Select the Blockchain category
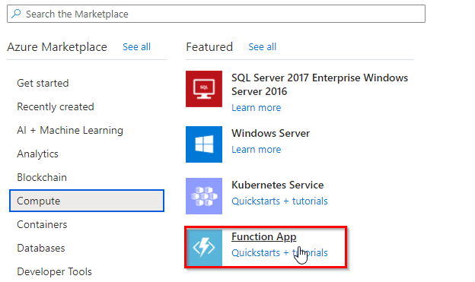 pos(42,177)
